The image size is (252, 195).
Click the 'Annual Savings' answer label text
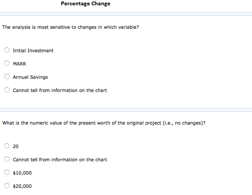[x=30, y=77]
